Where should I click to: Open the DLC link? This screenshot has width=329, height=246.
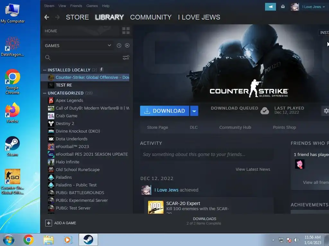(x=194, y=127)
